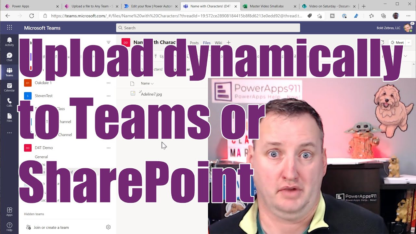Open the Adeline7.jpg file

(x=151, y=94)
